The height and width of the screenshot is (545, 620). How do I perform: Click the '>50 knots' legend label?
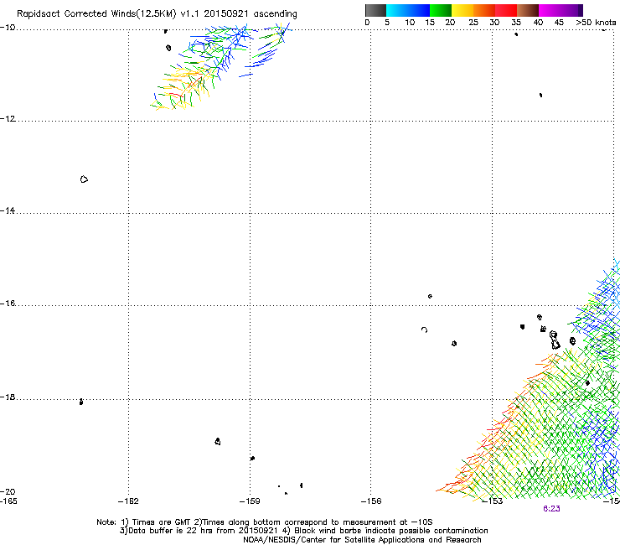click(596, 23)
